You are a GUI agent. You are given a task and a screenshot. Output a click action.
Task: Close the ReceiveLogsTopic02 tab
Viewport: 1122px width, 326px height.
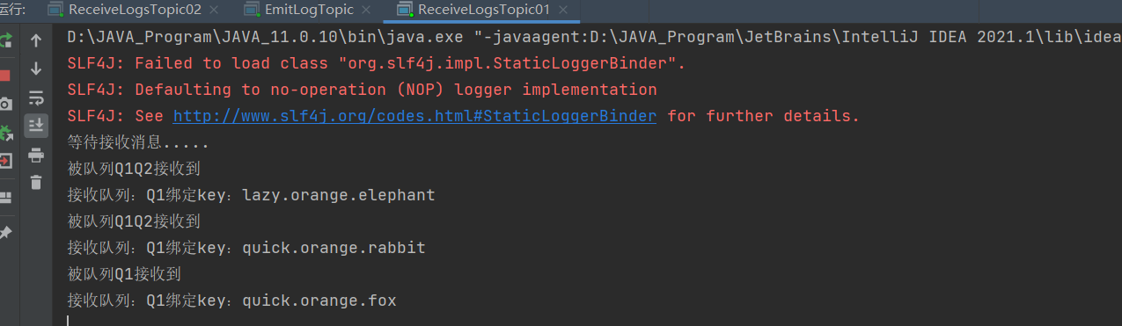tap(216, 11)
